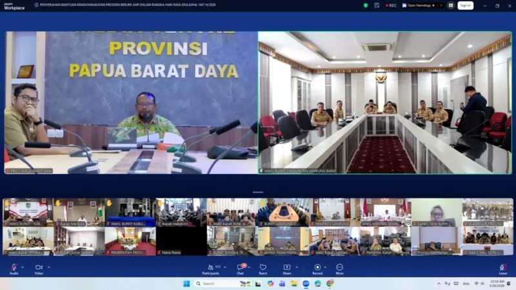
Task: Open Task View in the taskbar
Action: (x=259, y=284)
